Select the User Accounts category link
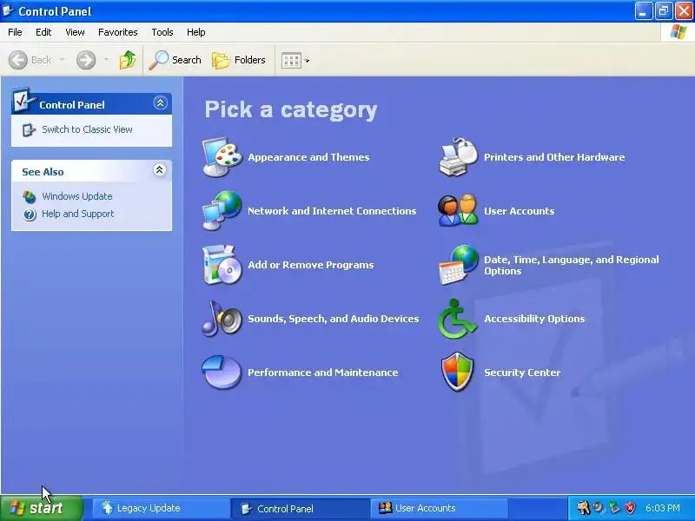 (x=519, y=211)
